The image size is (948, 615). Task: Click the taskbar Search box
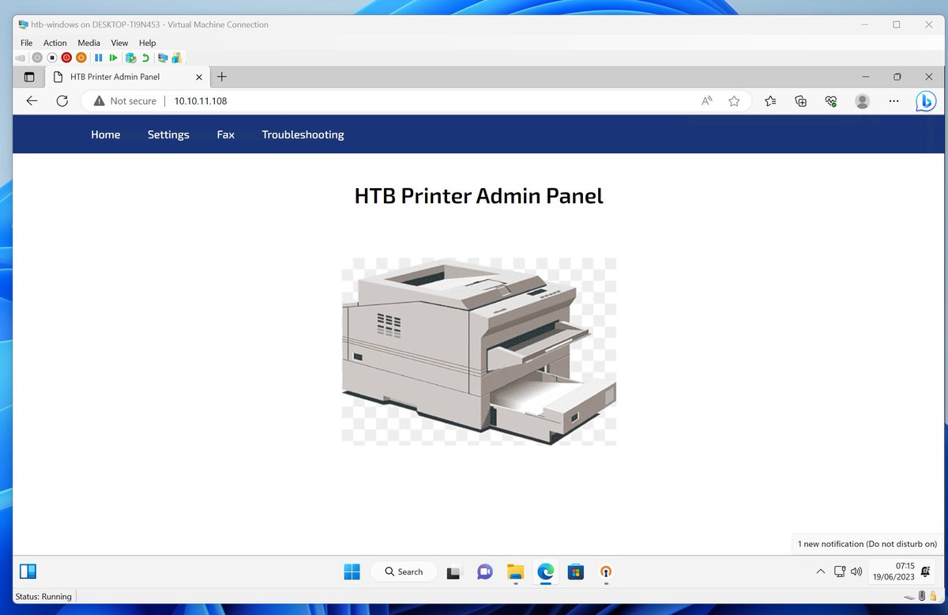click(404, 572)
